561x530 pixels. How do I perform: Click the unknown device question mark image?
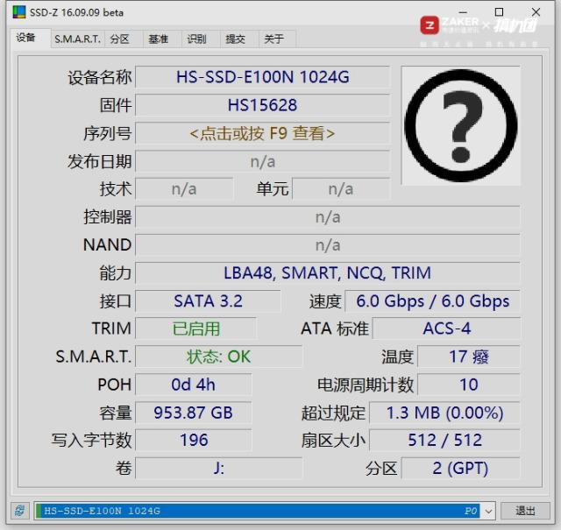click(460, 125)
